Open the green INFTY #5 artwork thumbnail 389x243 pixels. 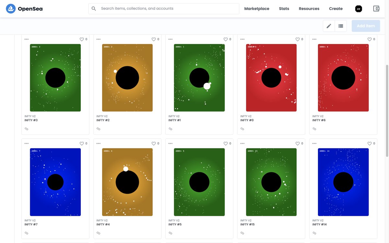[199, 182]
